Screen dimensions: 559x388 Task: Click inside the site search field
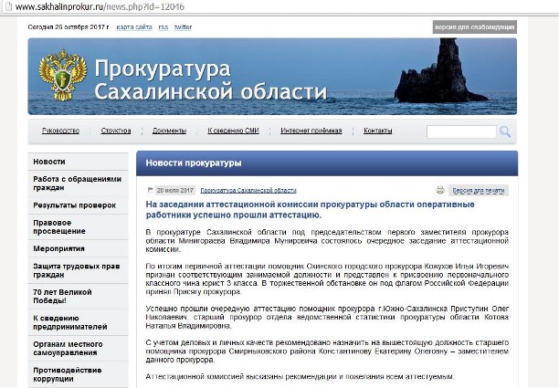[461, 131]
